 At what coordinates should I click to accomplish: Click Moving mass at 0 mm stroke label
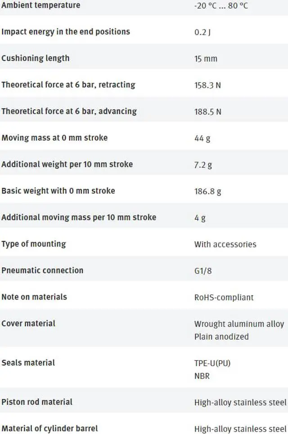54,138
